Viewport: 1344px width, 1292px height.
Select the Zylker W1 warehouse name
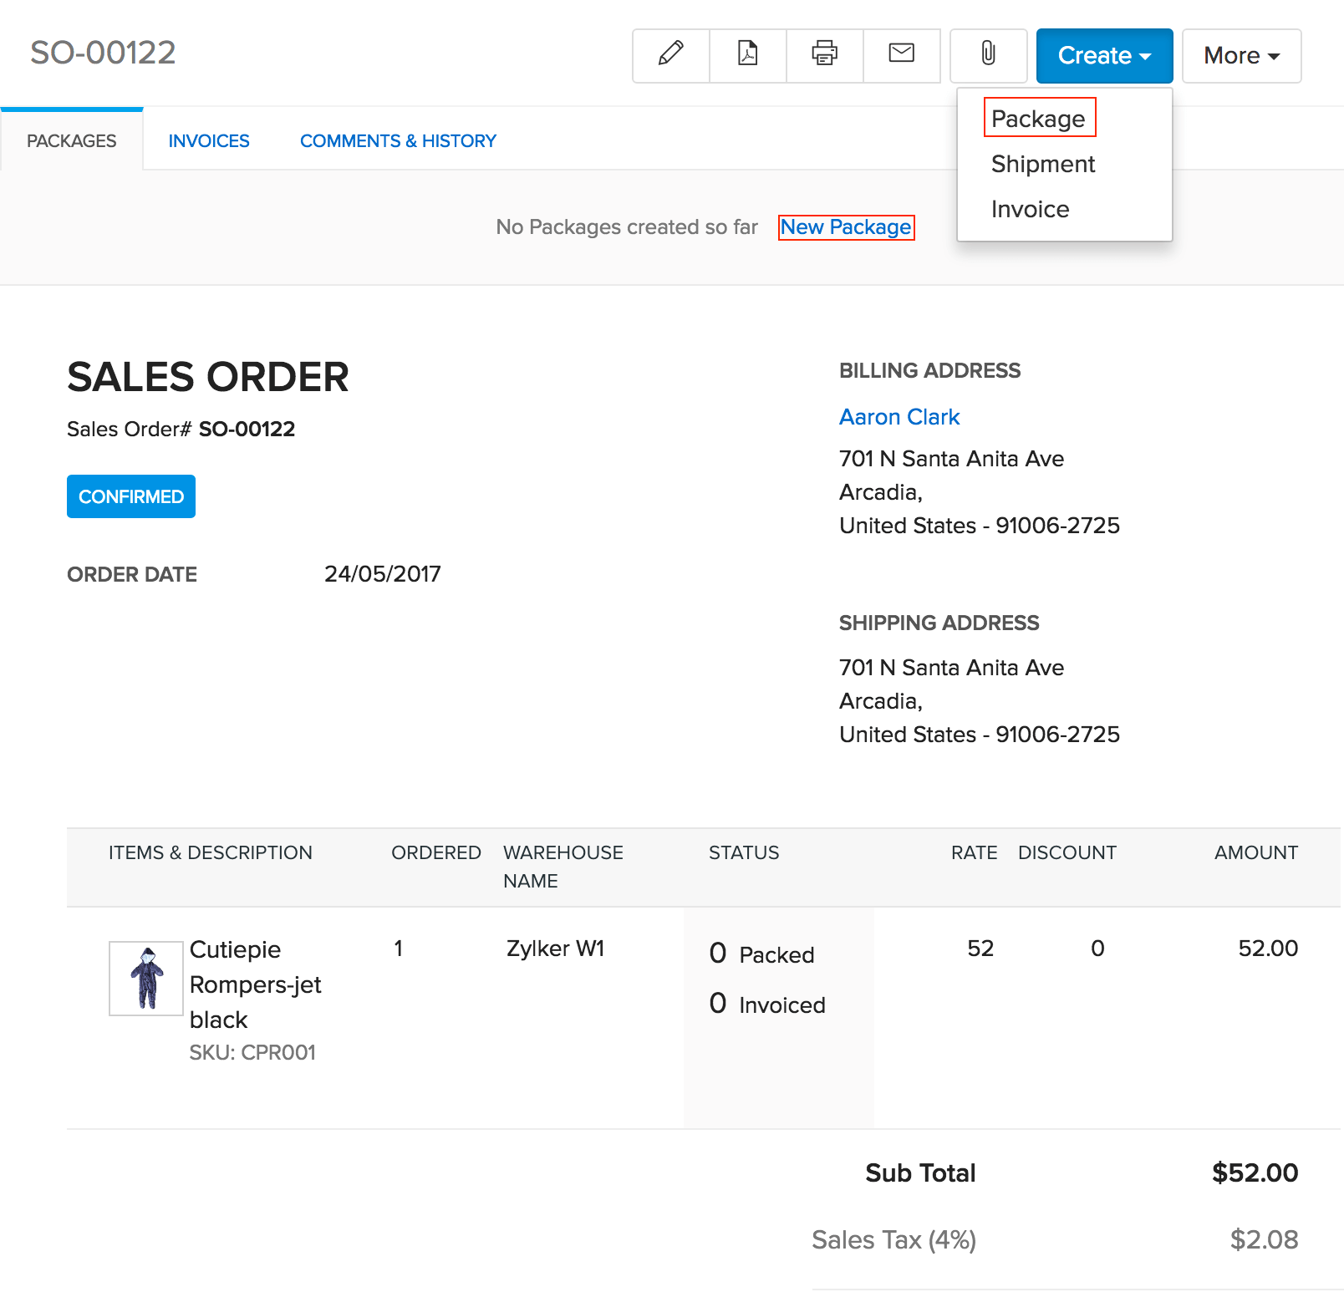coord(554,949)
